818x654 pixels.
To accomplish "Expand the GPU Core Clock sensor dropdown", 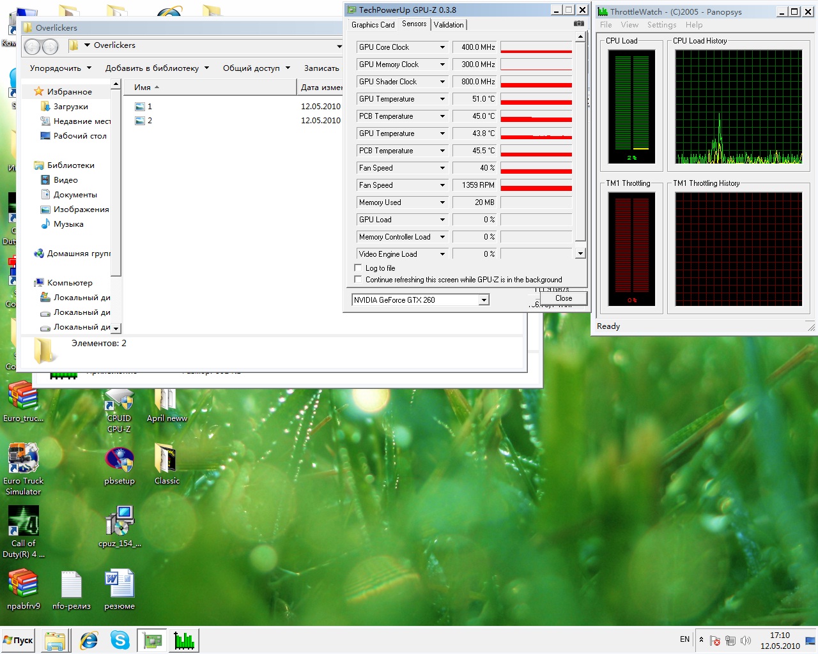I will pyautogui.click(x=442, y=47).
